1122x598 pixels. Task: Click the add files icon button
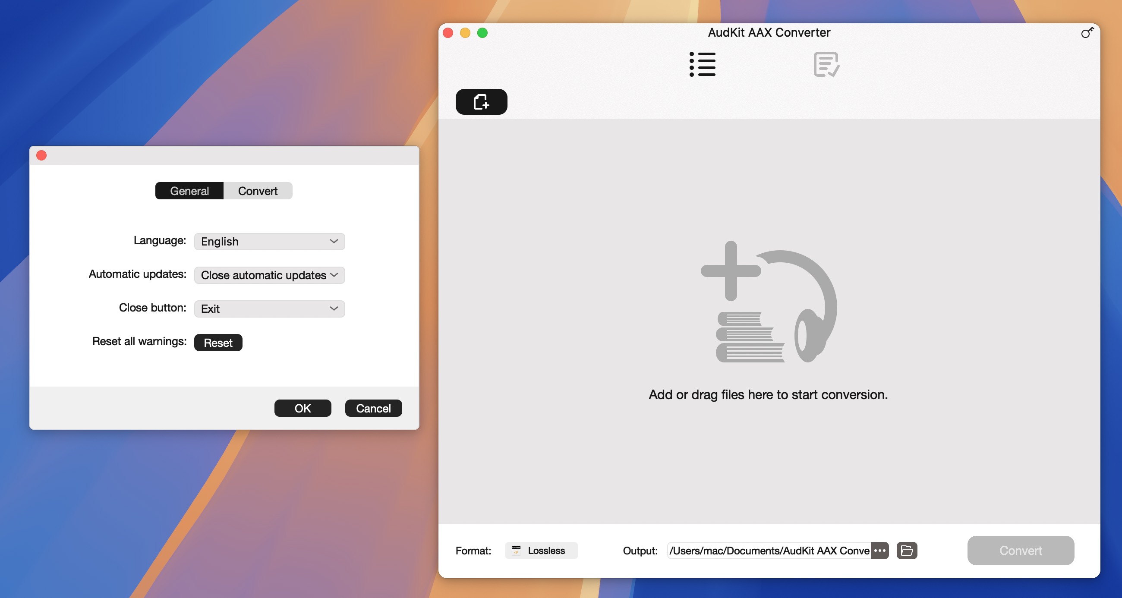(481, 102)
